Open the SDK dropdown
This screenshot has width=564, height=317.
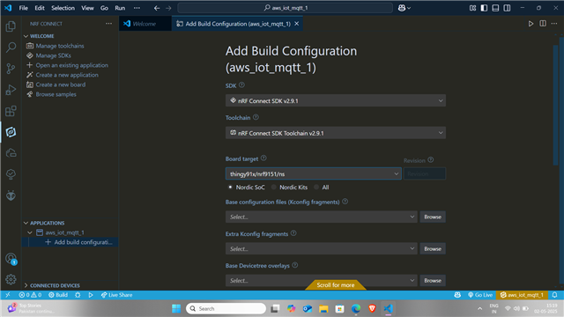pyautogui.click(x=336, y=100)
